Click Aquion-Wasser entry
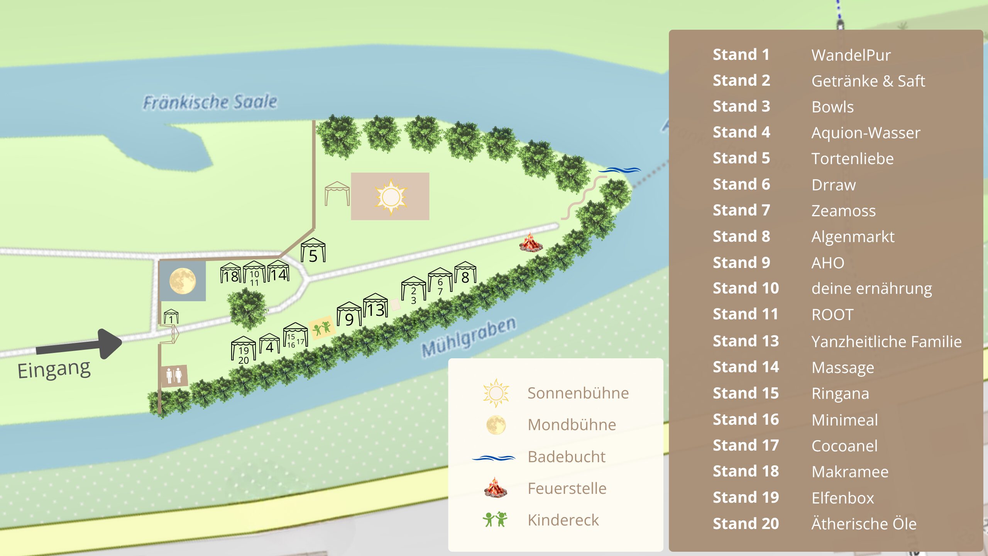Viewport: 988px width, 556px height. (x=866, y=133)
